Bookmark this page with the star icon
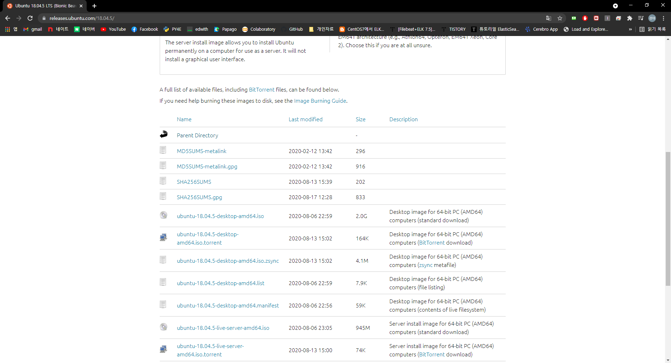The height and width of the screenshot is (363, 671). tap(560, 18)
